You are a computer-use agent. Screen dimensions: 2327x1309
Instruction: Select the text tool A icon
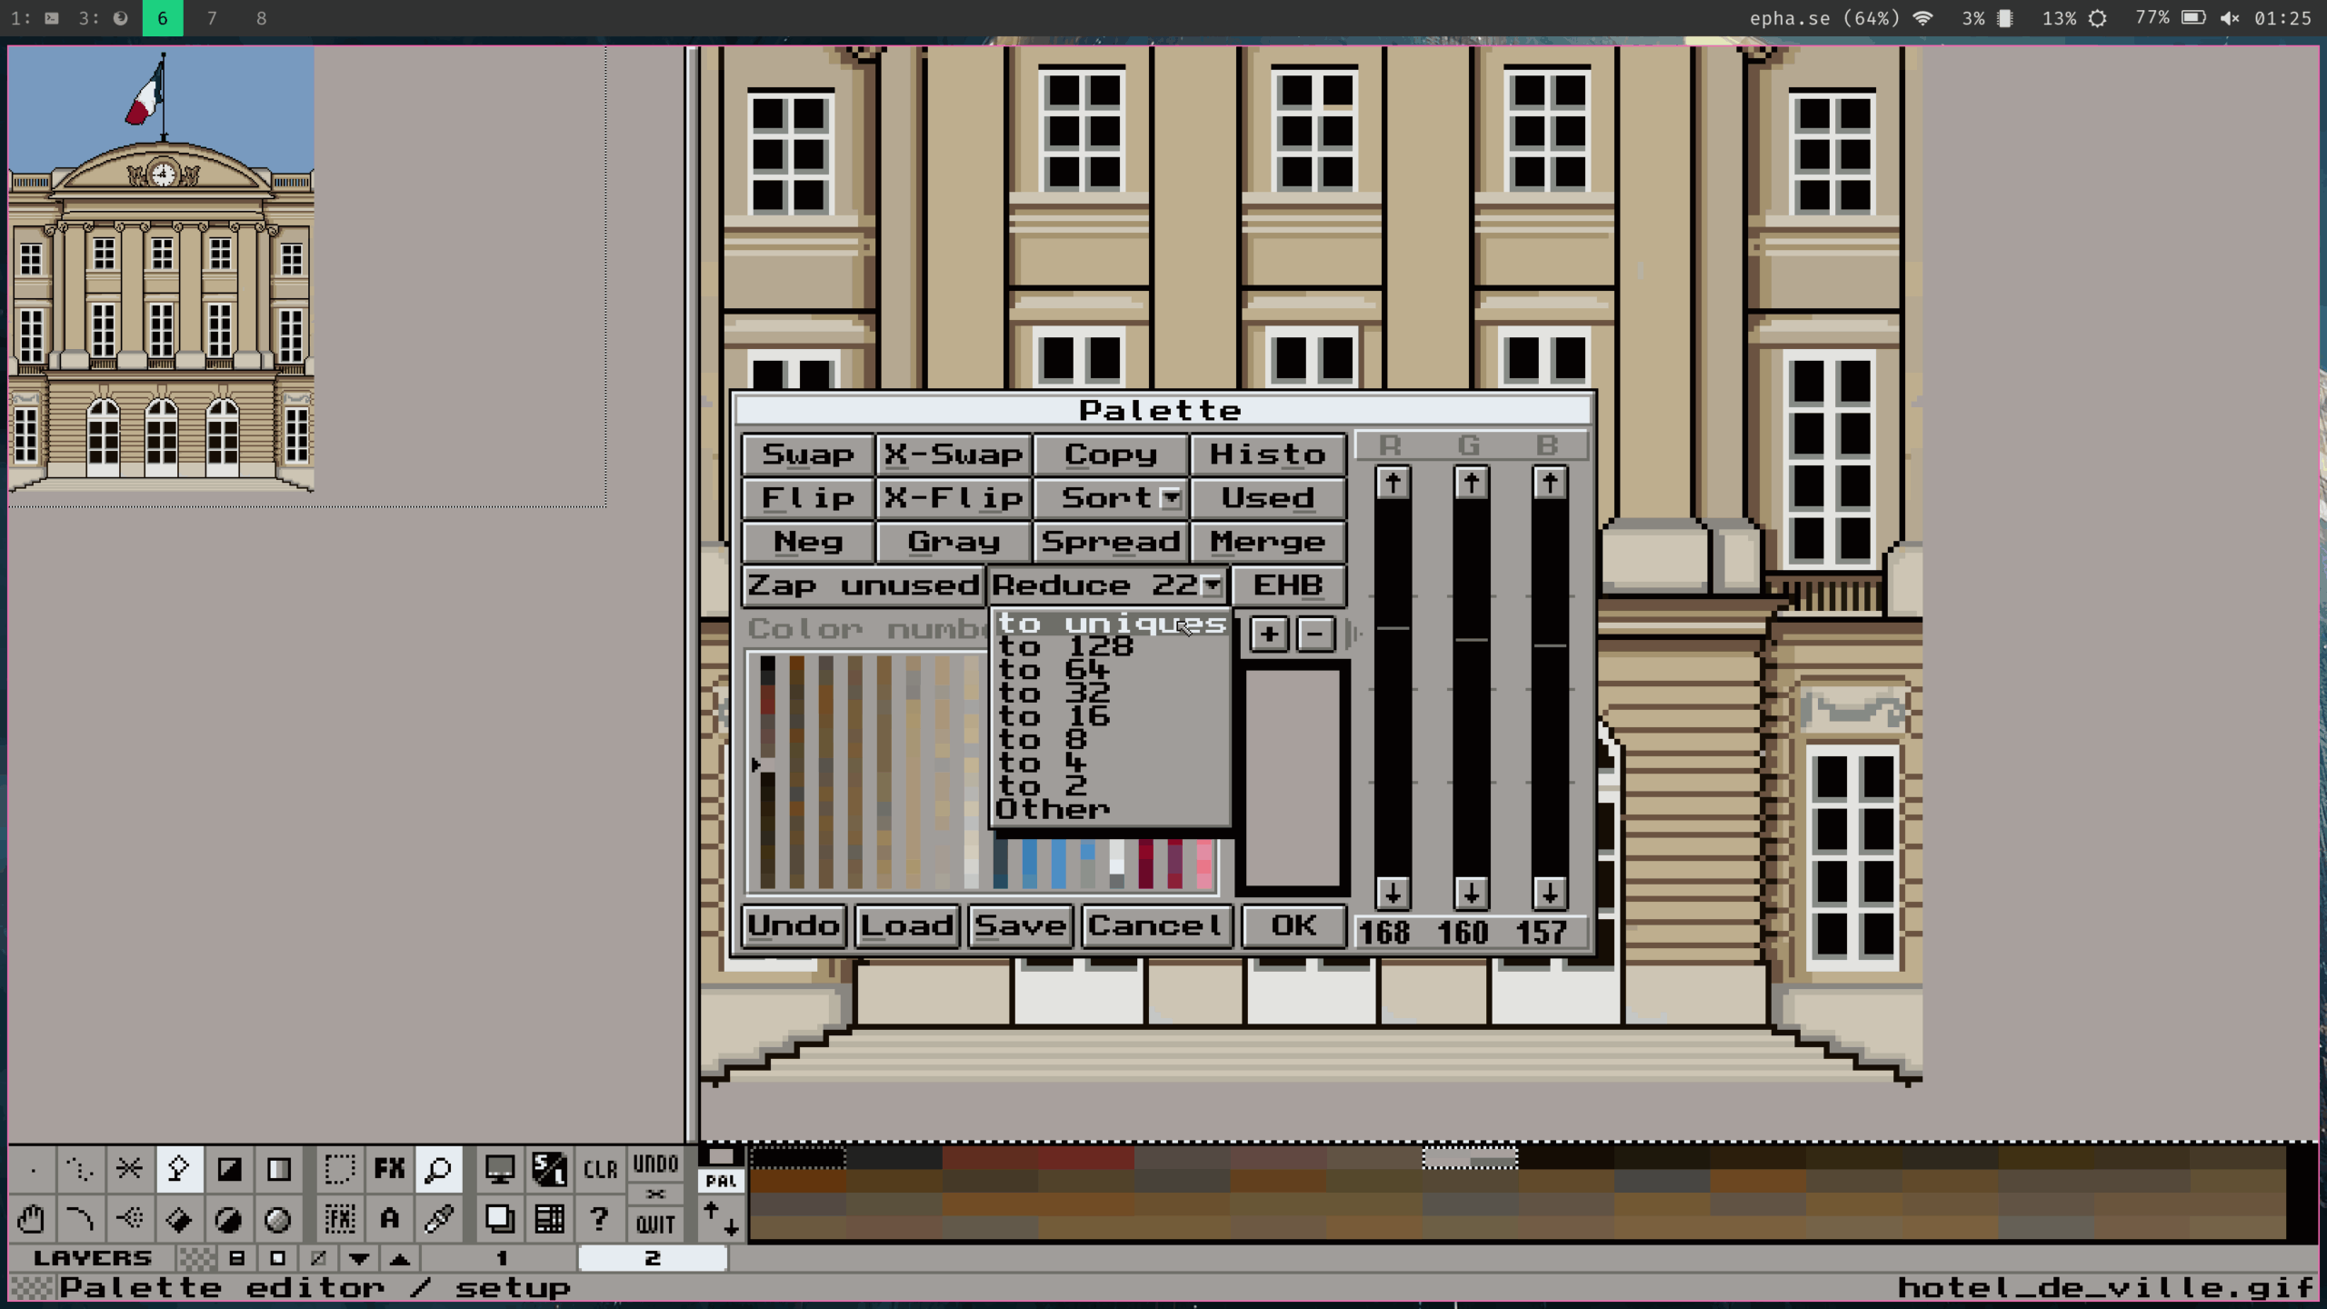coord(389,1218)
